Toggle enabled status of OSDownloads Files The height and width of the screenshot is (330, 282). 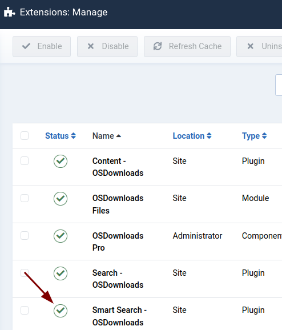[61, 199]
